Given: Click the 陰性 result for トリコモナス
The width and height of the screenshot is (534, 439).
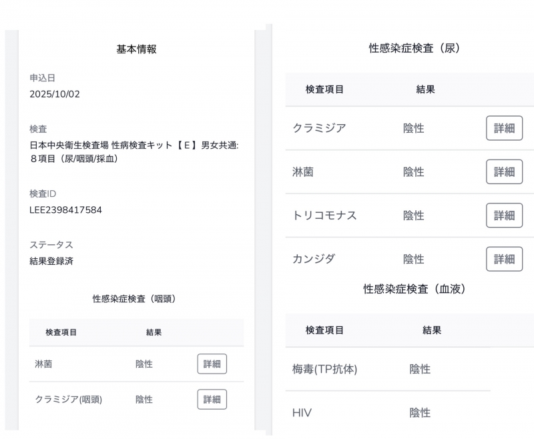Looking at the screenshot, I should click(x=413, y=215).
